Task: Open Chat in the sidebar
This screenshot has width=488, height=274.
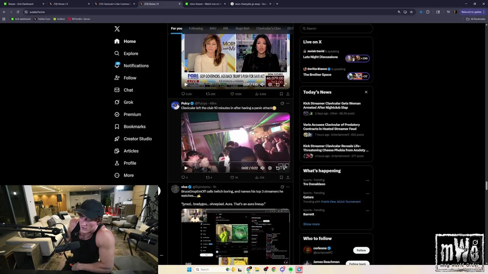Action: (124, 90)
